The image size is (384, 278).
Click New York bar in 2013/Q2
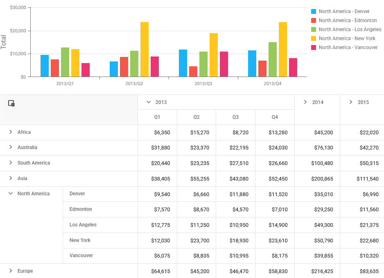(145, 50)
